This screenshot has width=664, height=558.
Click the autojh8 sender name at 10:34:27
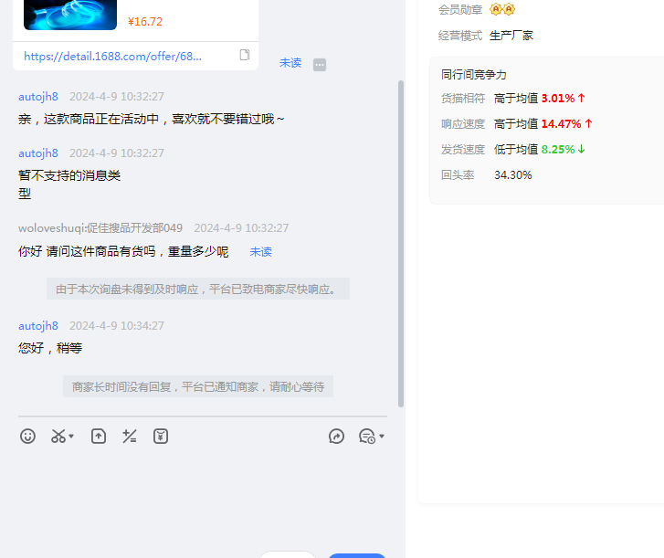pyautogui.click(x=38, y=325)
